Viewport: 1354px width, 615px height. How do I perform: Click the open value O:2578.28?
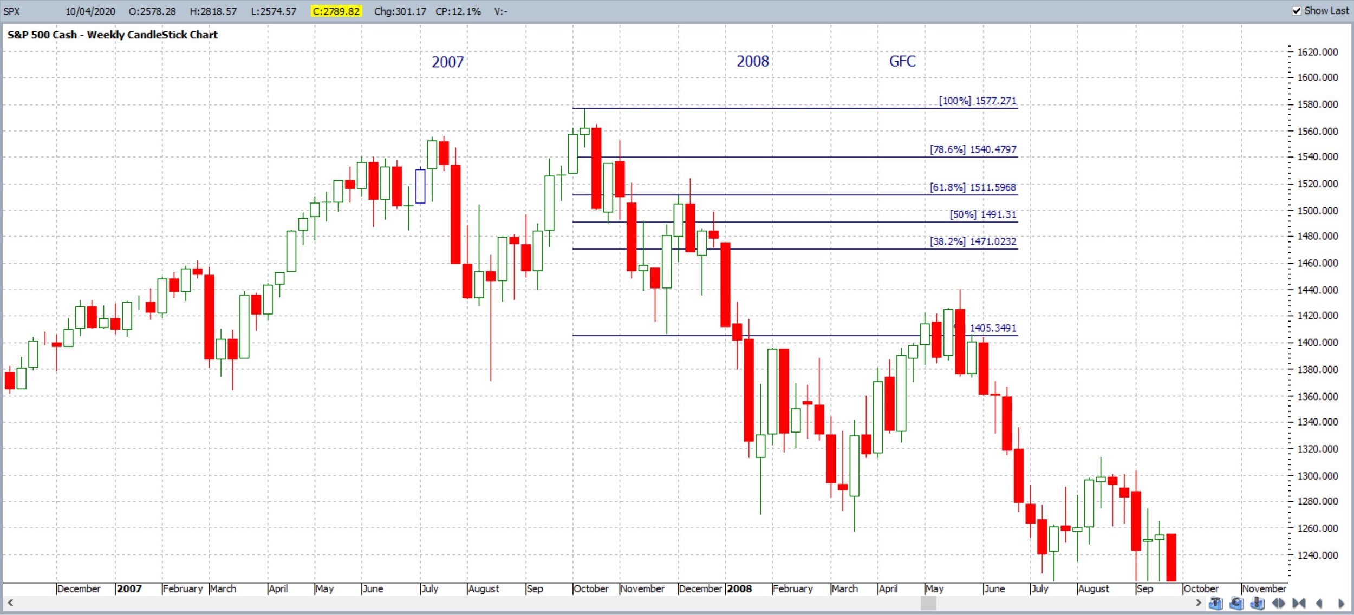click(x=152, y=11)
